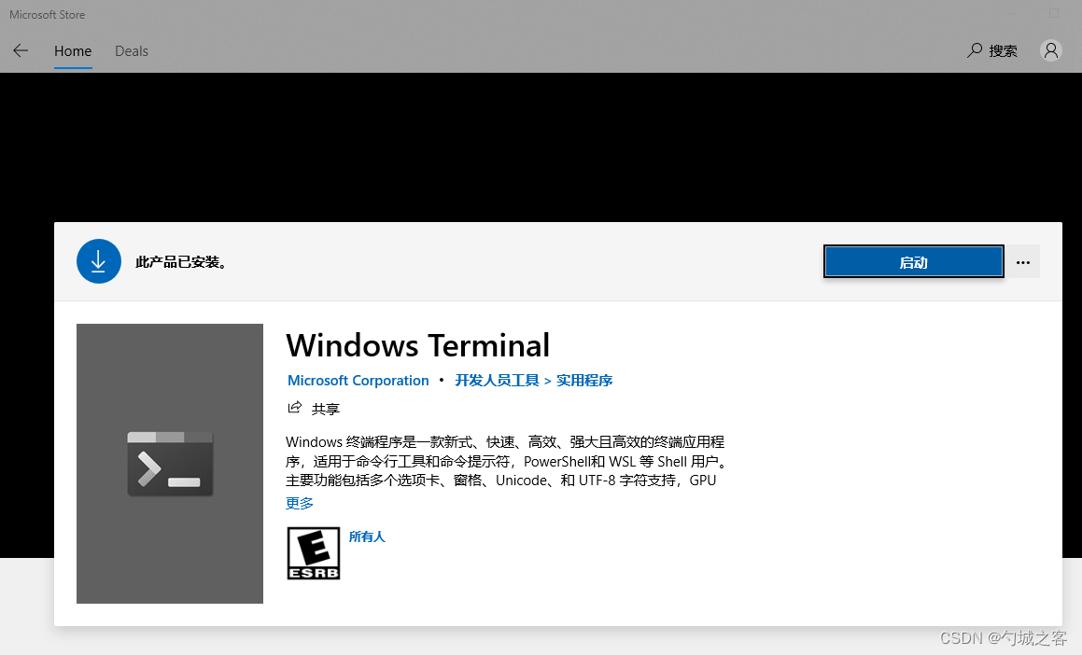
Task: Open the user account profile icon
Action: 1051,50
